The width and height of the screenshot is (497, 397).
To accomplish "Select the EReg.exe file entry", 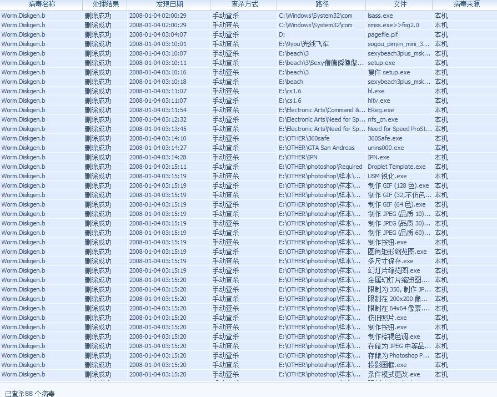I will pos(381,110).
